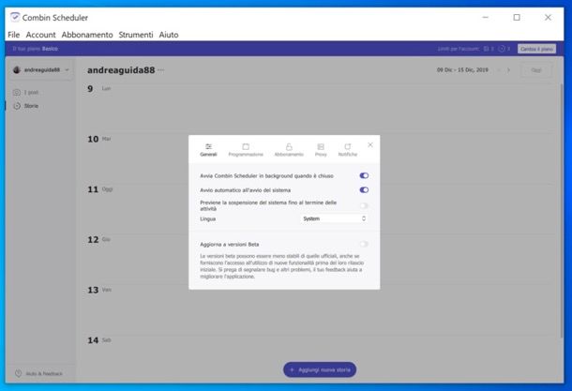The height and width of the screenshot is (391, 572).
Task: Go to the Notifiche settings tab
Action: tap(348, 150)
